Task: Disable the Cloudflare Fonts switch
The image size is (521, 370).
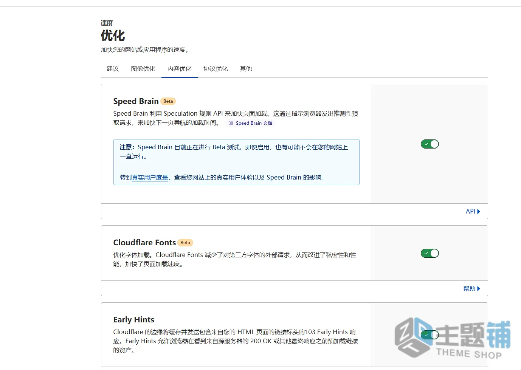Action: [430, 253]
